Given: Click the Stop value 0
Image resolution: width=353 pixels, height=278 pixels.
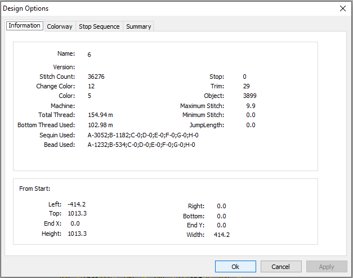Looking at the screenshot, I should [244, 77].
